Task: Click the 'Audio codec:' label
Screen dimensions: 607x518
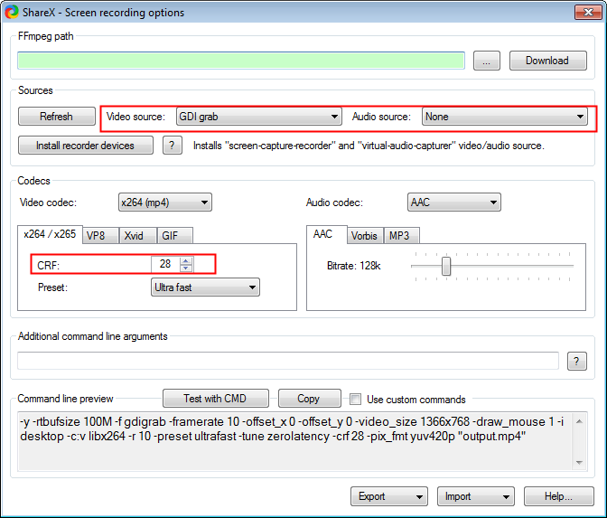Action: click(x=334, y=202)
